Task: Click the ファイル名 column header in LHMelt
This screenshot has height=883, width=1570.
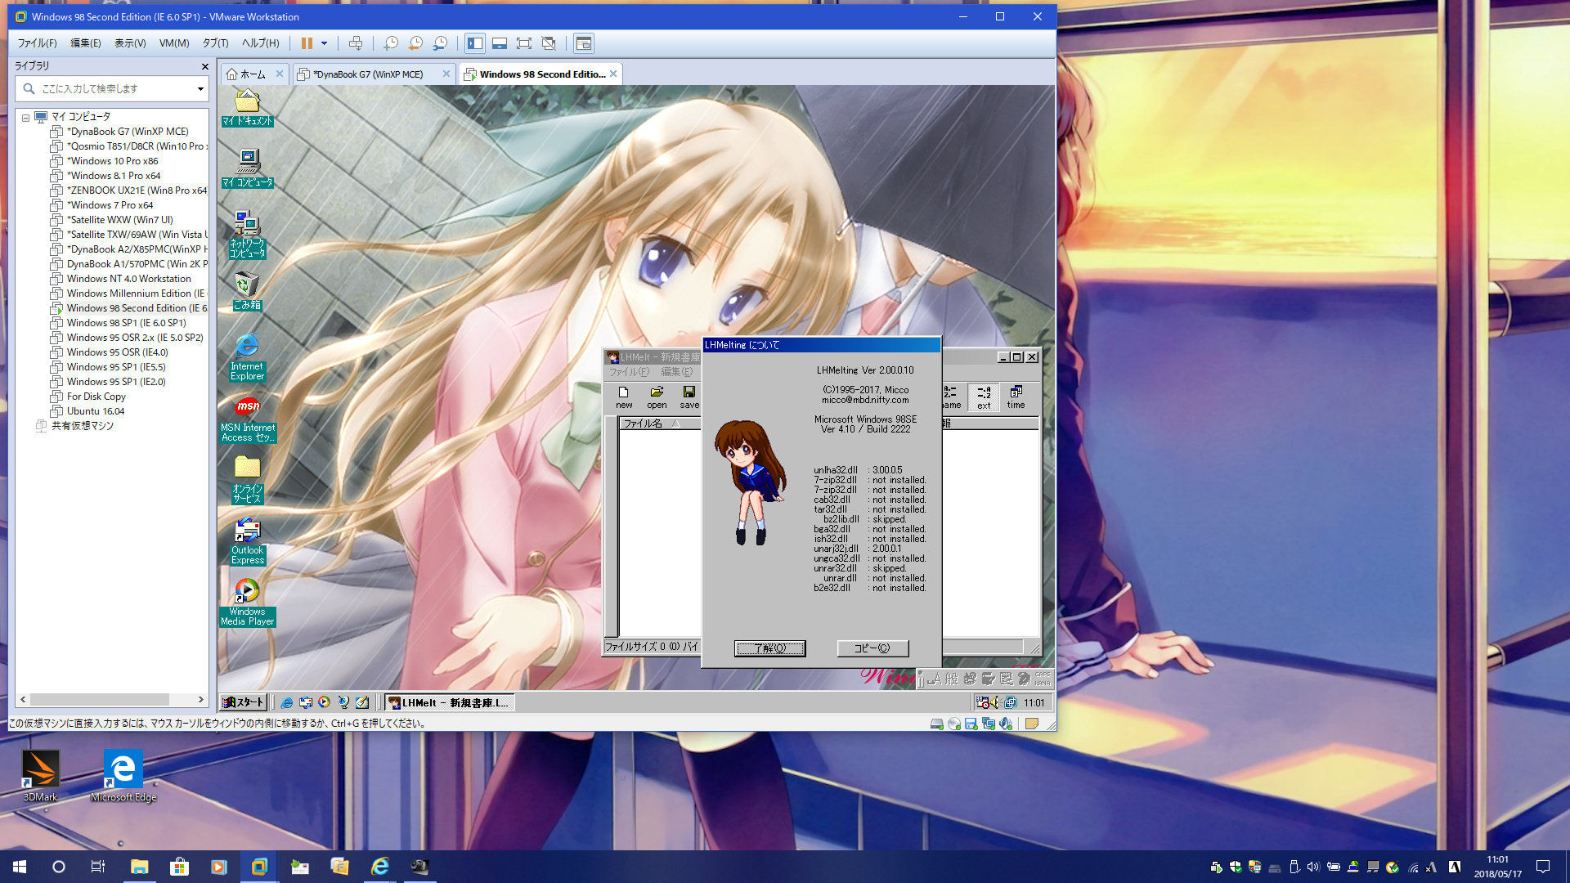Action: [660, 424]
